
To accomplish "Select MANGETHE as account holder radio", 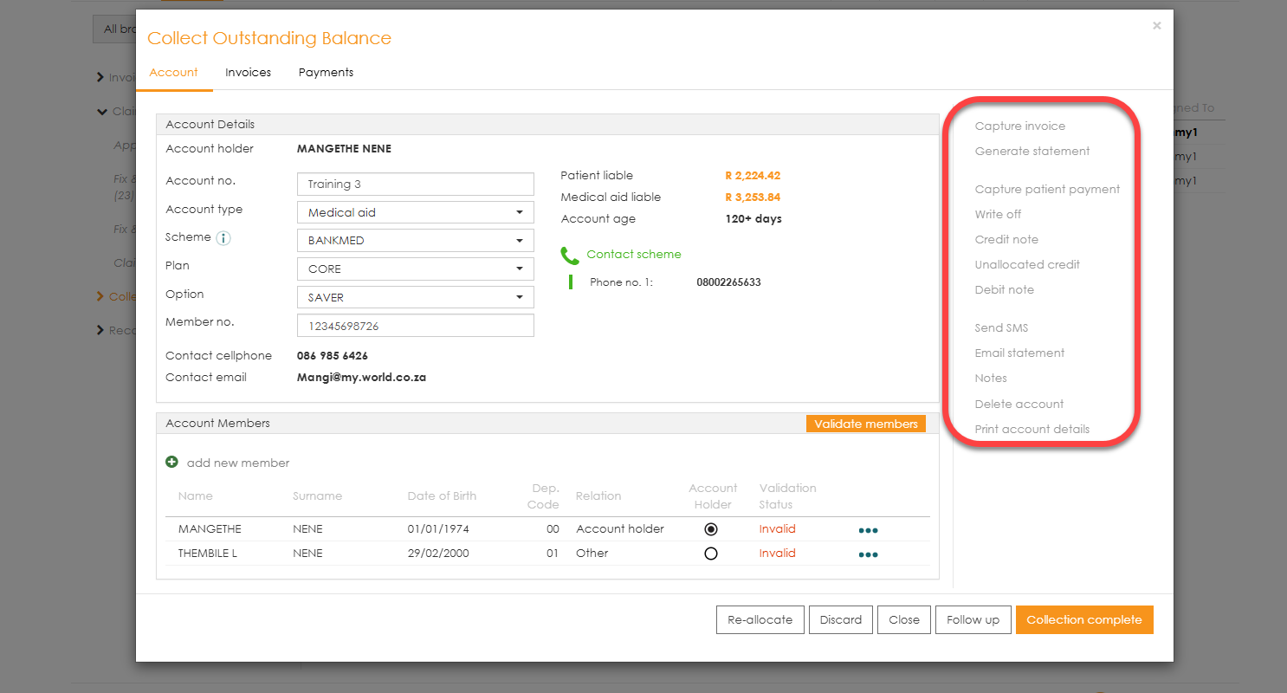I will (711, 529).
